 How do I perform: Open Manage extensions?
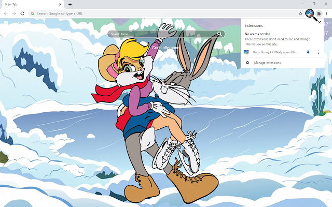tap(267, 63)
